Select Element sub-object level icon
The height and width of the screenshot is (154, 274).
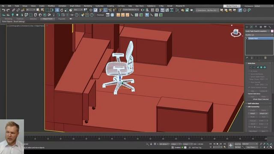[x=265, y=67]
